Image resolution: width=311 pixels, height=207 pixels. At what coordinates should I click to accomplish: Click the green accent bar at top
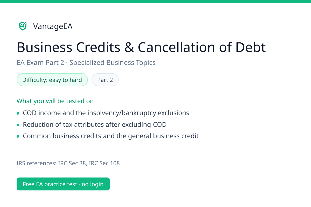tap(155, 2)
